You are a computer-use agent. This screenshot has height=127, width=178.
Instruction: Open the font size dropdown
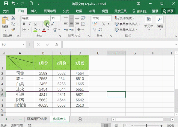pos(59,18)
